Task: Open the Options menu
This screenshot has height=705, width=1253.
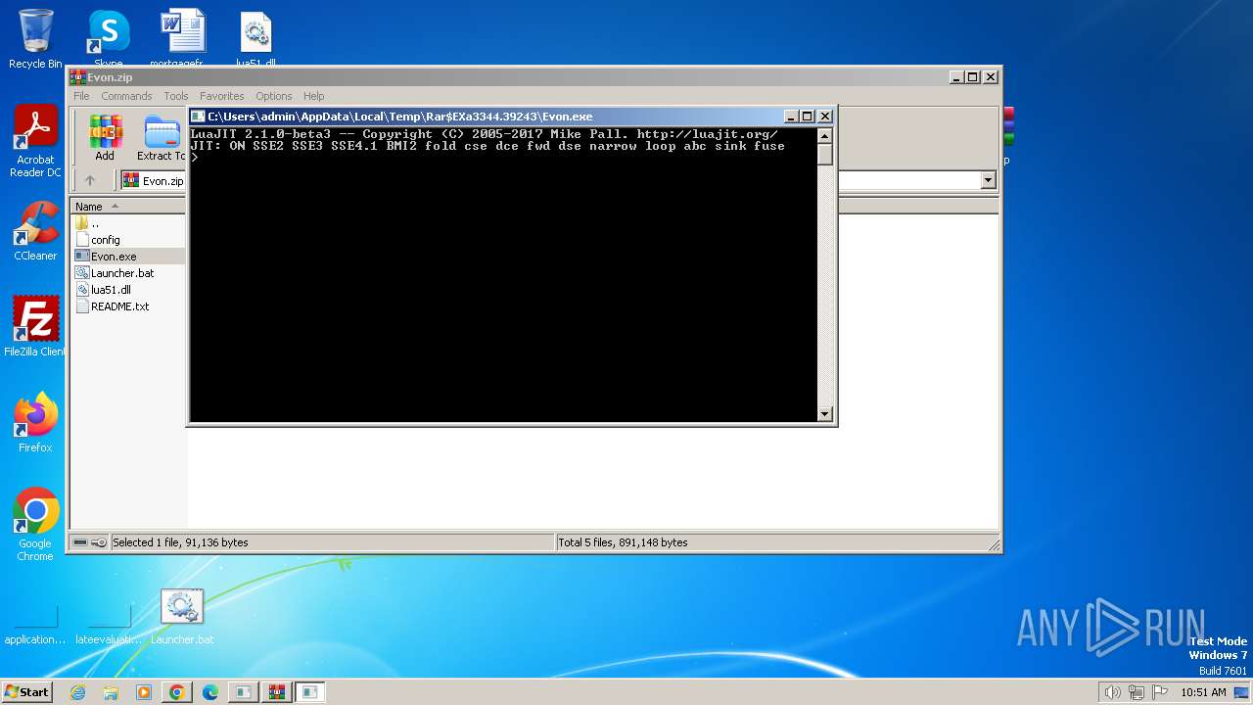Action: 274,96
